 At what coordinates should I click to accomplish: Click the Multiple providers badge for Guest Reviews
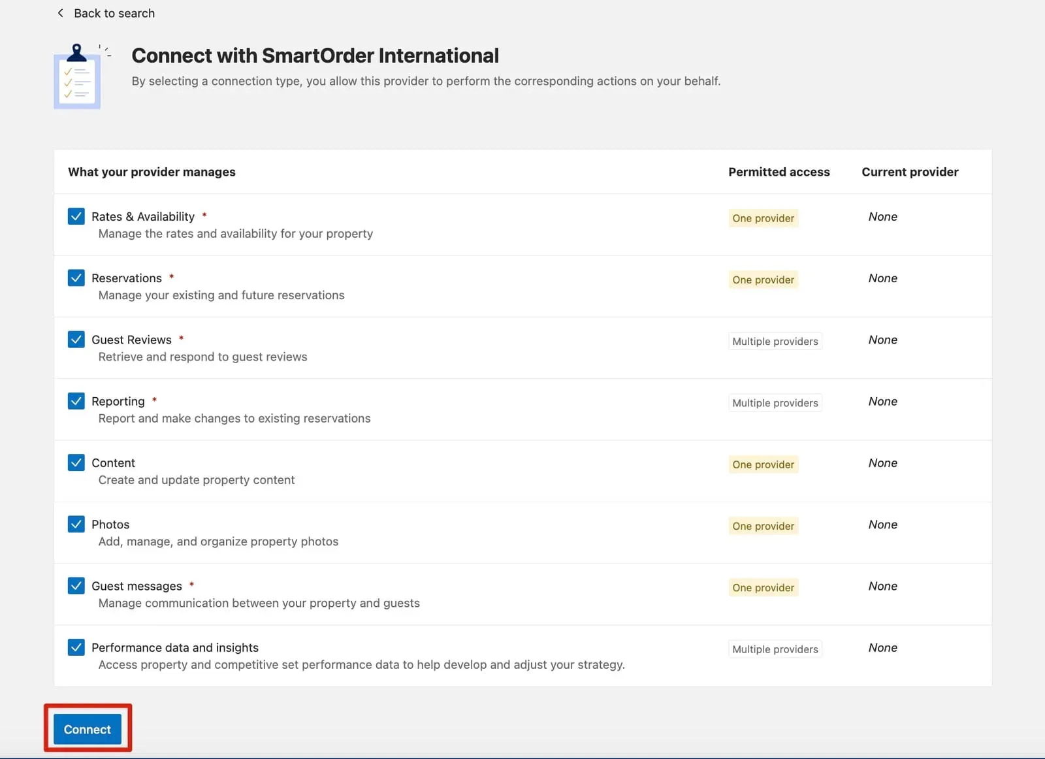775,340
